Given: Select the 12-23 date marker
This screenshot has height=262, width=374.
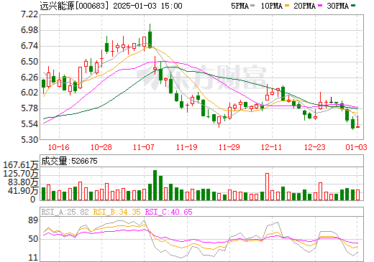Looking at the screenshot, I should [x=315, y=147].
